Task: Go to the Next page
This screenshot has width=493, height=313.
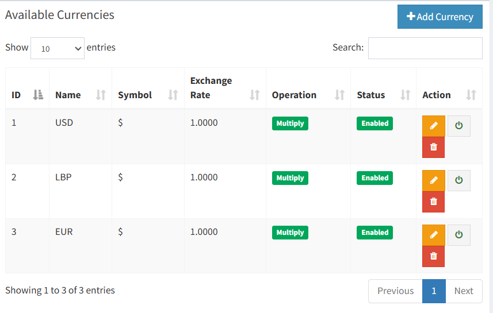Action: coord(464,291)
